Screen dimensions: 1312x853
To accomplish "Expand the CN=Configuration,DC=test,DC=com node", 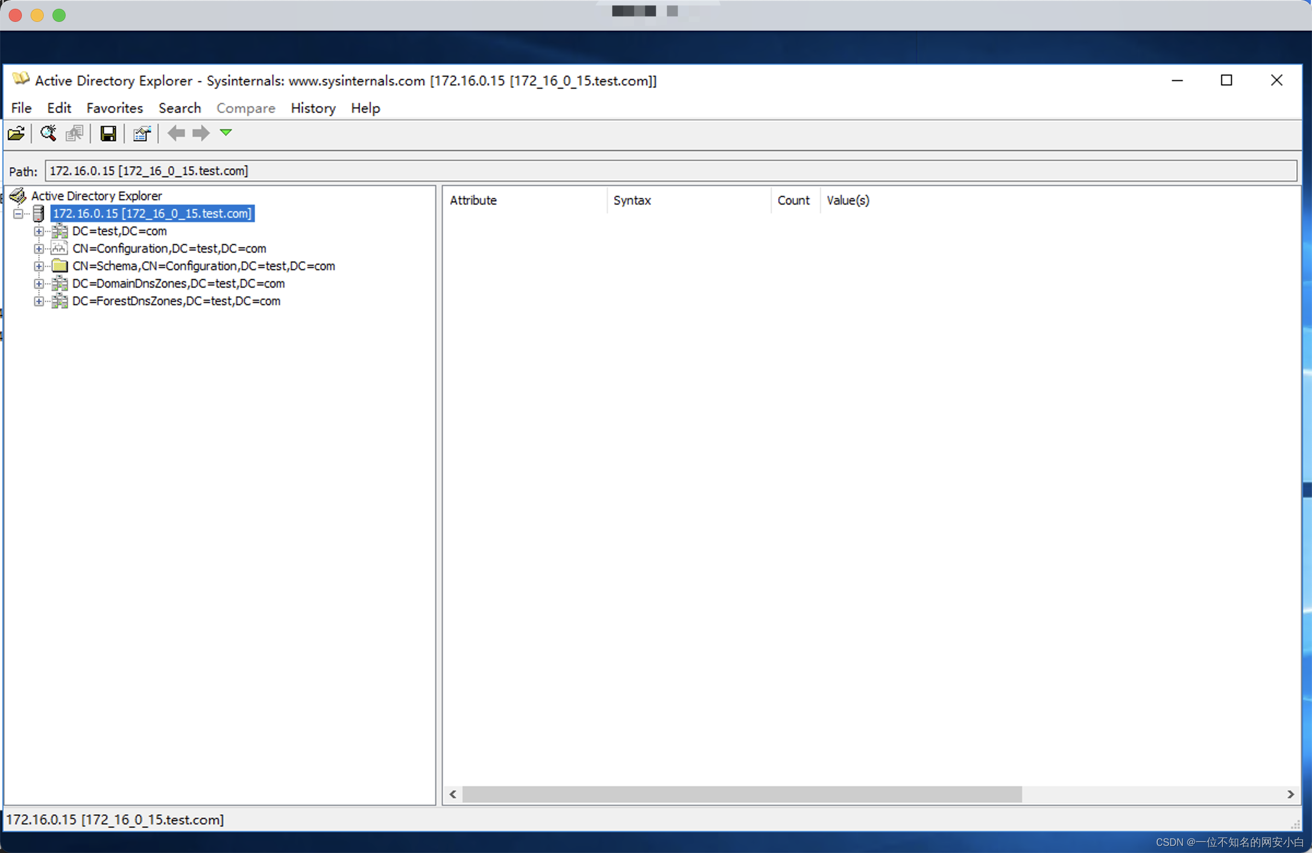I will coord(38,249).
